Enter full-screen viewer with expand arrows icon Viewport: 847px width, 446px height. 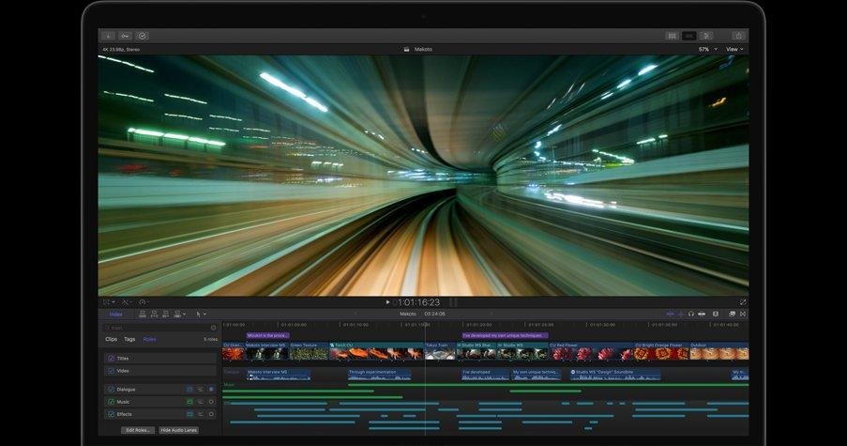[743, 302]
